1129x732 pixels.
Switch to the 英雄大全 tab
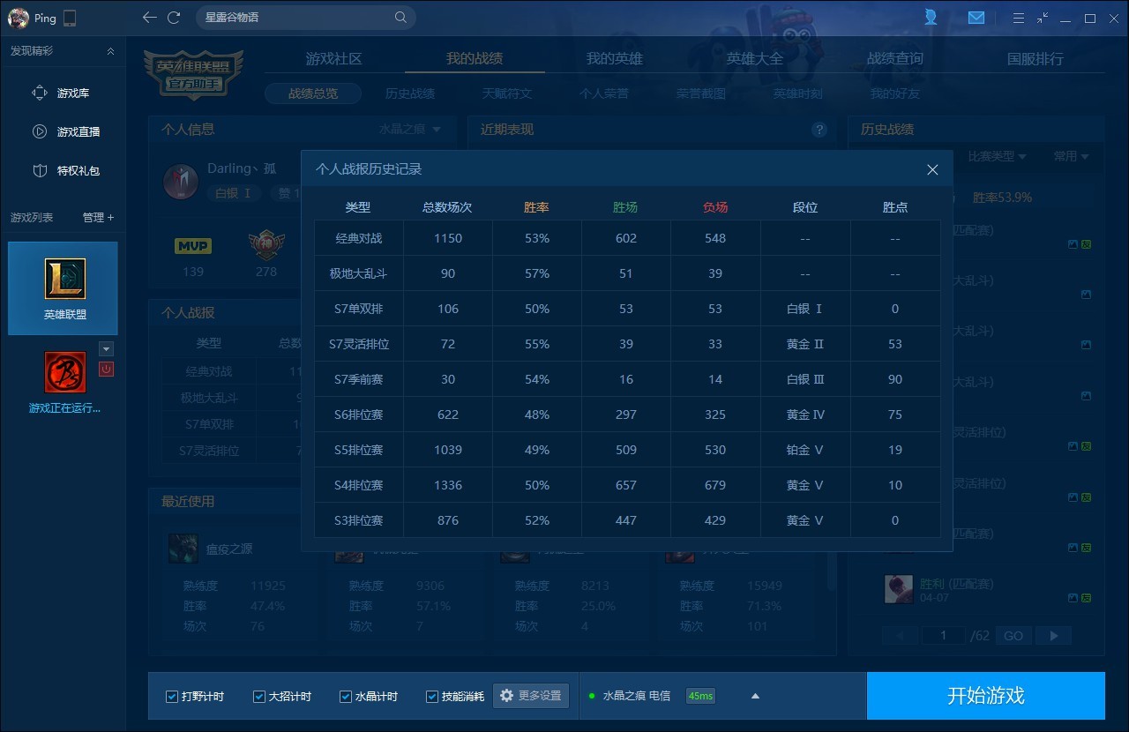point(755,59)
